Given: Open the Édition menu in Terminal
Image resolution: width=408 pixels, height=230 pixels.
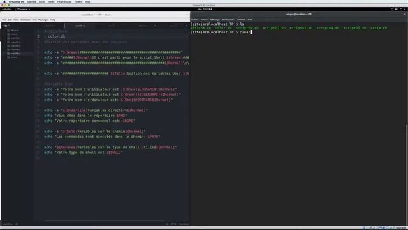Looking at the screenshot, I should [204, 20].
